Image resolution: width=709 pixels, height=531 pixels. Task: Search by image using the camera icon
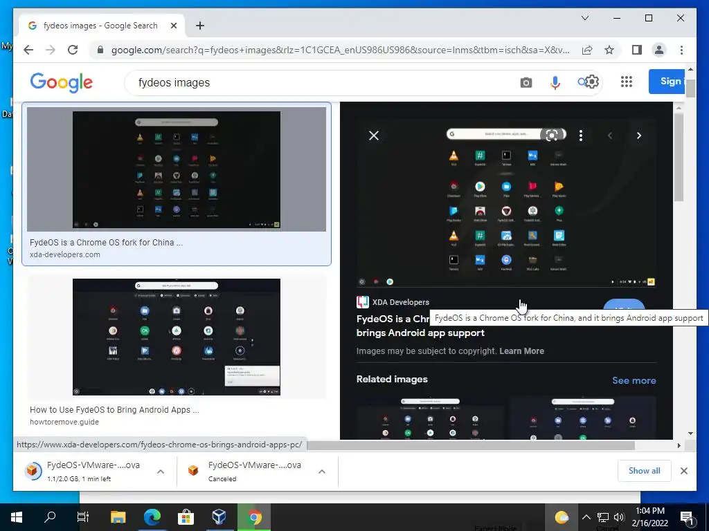(x=526, y=83)
